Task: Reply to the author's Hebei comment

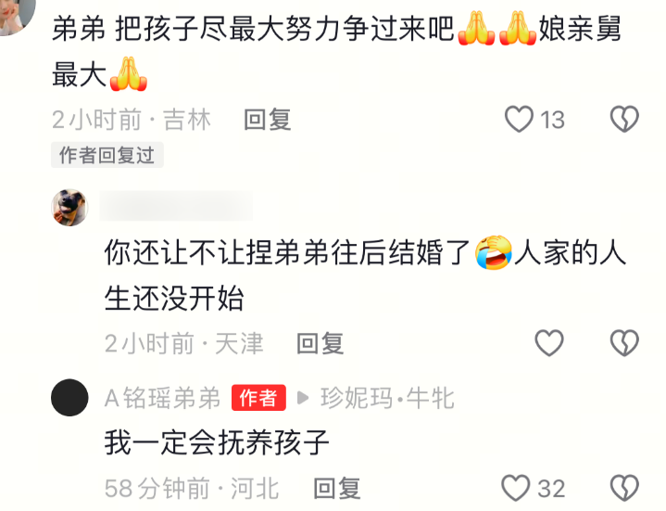Action: [337, 489]
